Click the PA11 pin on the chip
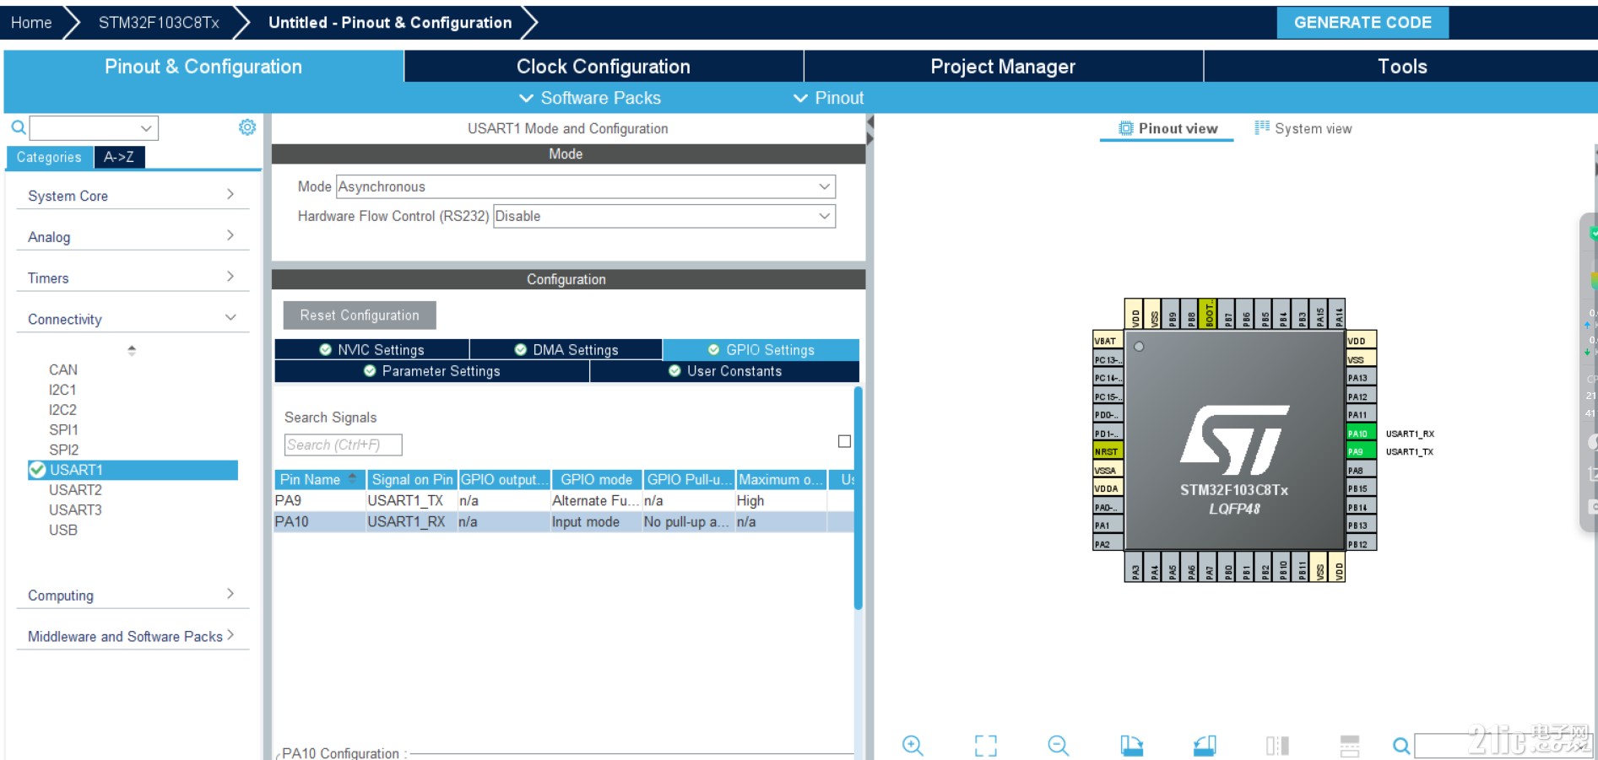 (x=1361, y=414)
